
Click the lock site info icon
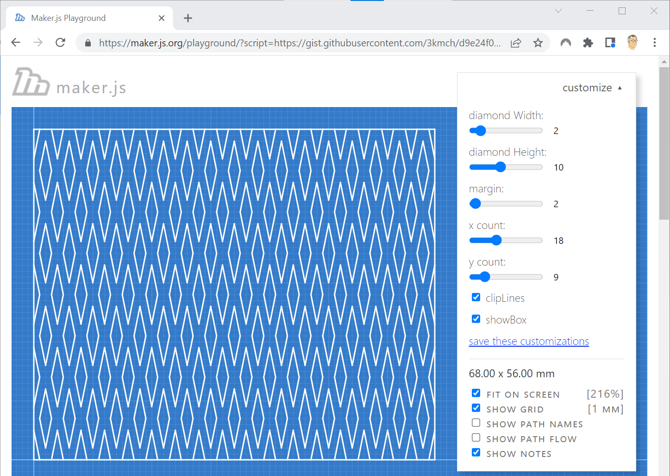point(88,43)
